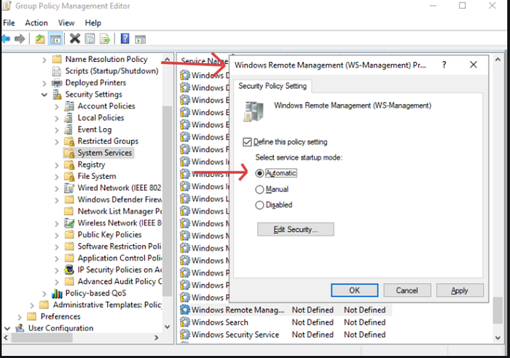
Task: Click the Event Log tree icon
Action: (x=68, y=130)
